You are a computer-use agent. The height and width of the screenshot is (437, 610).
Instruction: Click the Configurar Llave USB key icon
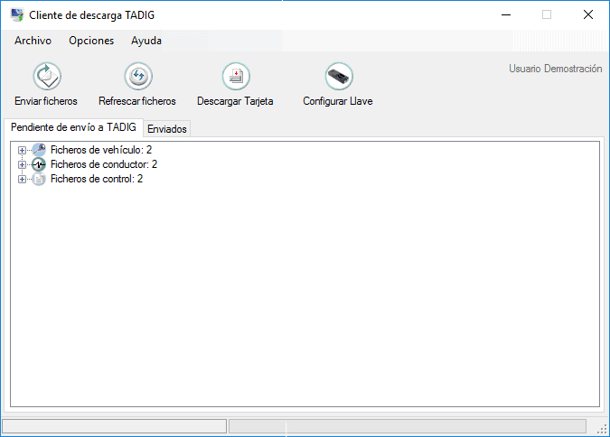339,76
